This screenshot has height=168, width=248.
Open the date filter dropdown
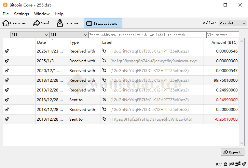tap(30, 35)
